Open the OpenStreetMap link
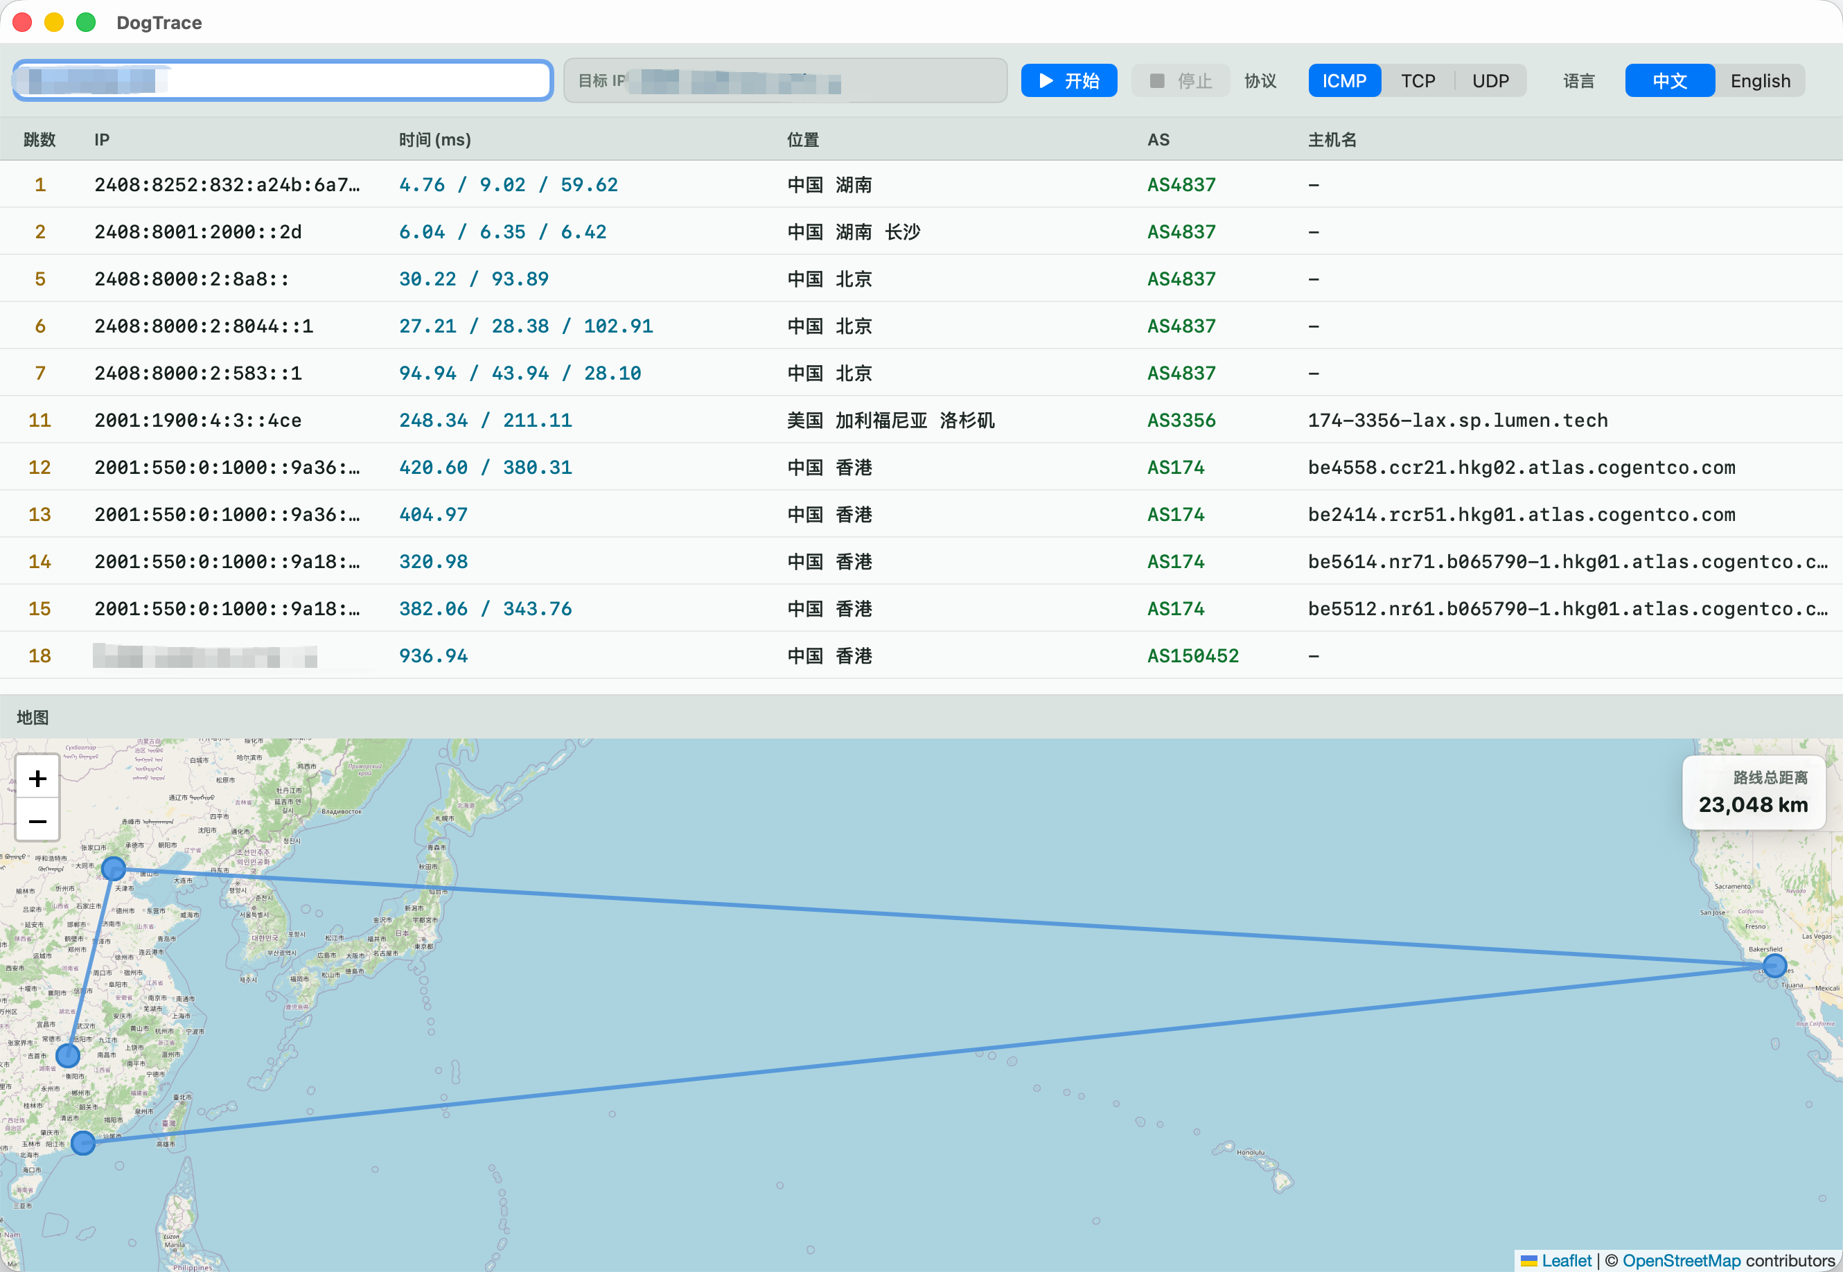Viewport: 1843px width, 1272px height. click(x=1682, y=1260)
